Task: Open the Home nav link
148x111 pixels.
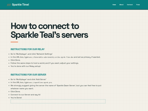Action: click(x=114, y=5)
